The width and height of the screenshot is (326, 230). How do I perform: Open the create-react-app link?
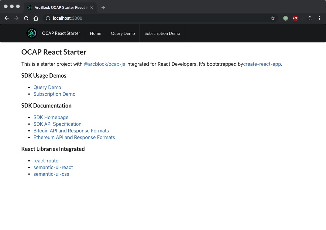tap(262, 64)
